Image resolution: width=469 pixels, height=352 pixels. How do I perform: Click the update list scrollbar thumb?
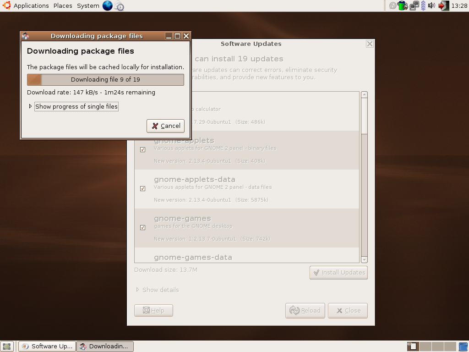tap(364, 116)
